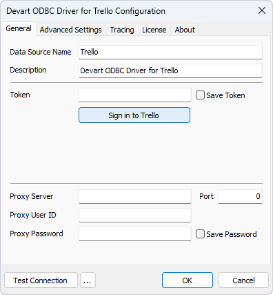The width and height of the screenshot is (273, 295).
Task: Click the dialog title text
Action: (x=85, y=11)
